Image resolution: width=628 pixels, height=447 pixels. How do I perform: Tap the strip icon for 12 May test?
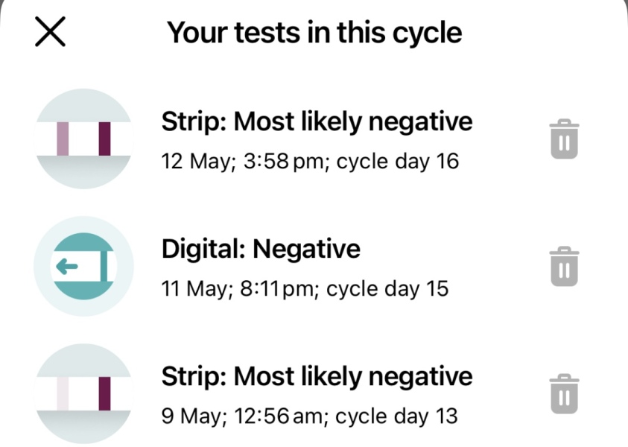click(83, 139)
